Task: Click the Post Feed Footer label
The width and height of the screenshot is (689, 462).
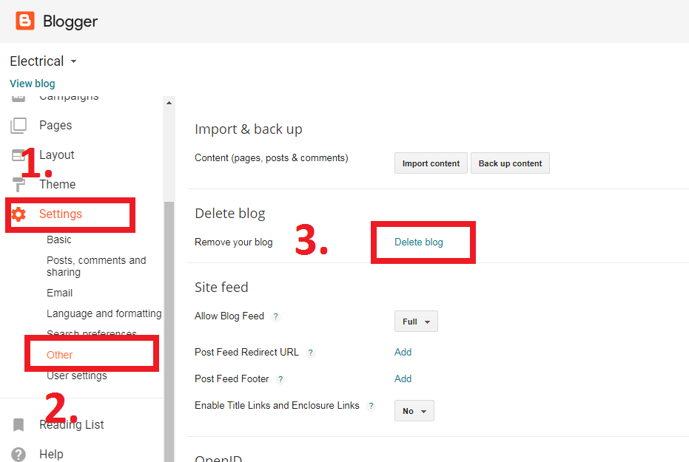Action: tap(232, 379)
